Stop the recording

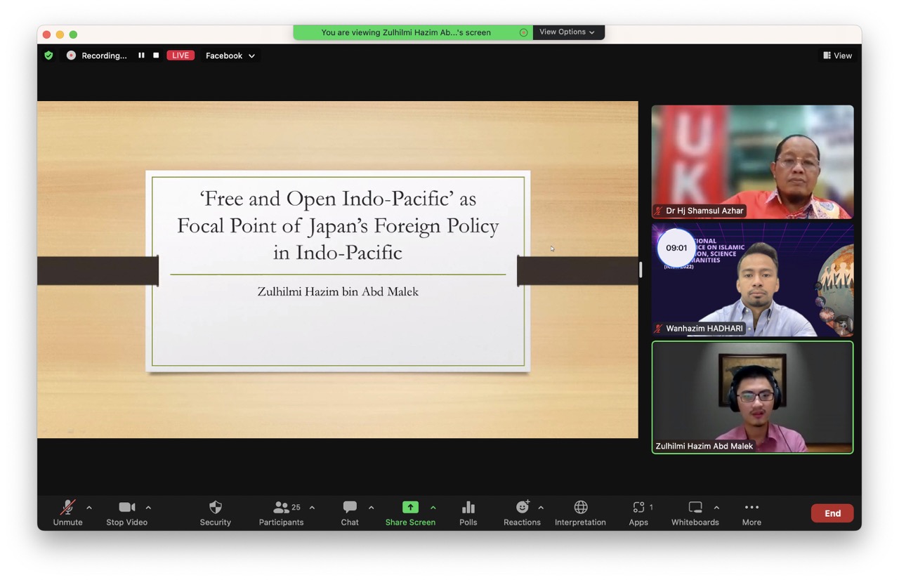(156, 55)
